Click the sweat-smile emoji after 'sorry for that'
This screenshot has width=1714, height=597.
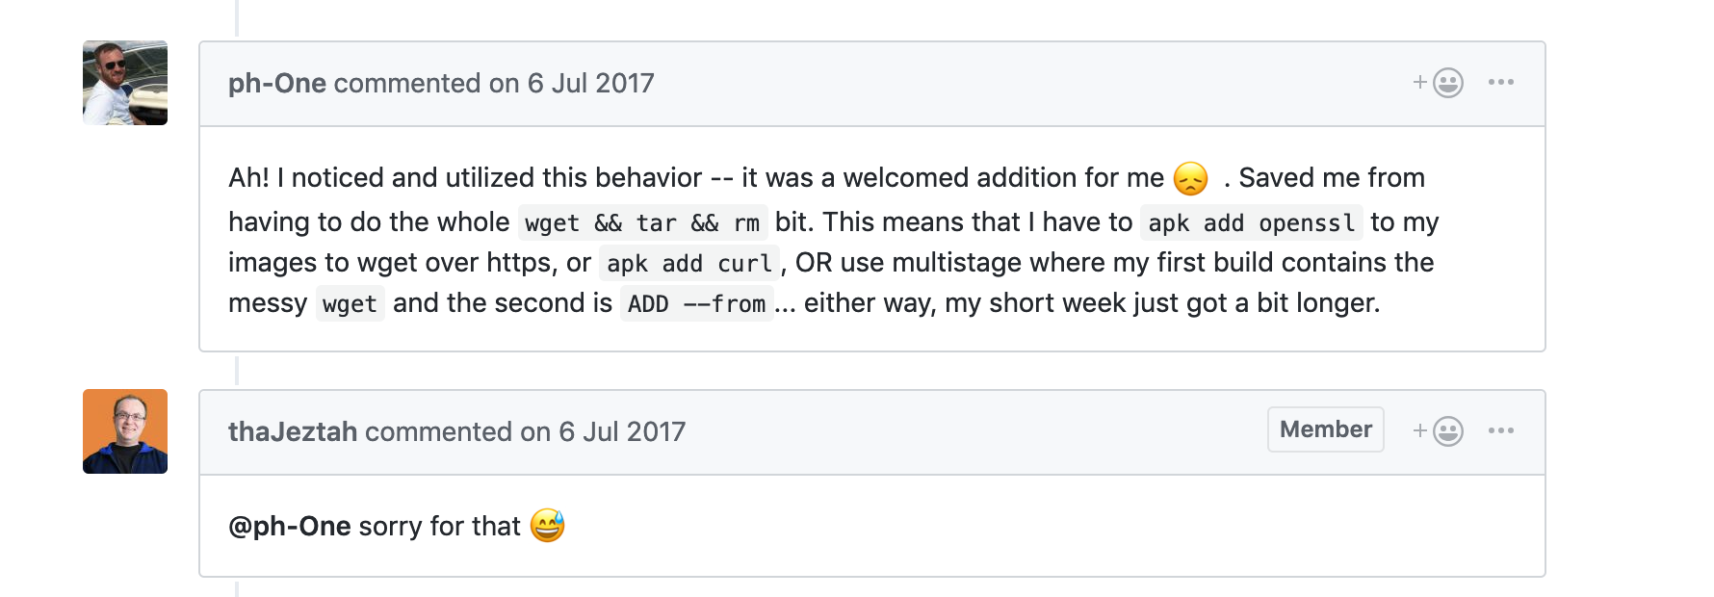tap(547, 526)
